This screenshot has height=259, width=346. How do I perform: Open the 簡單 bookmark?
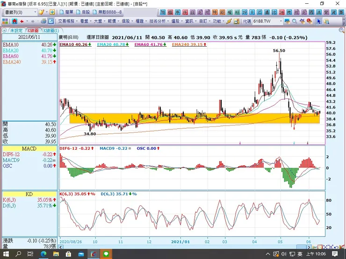[x=67, y=12]
